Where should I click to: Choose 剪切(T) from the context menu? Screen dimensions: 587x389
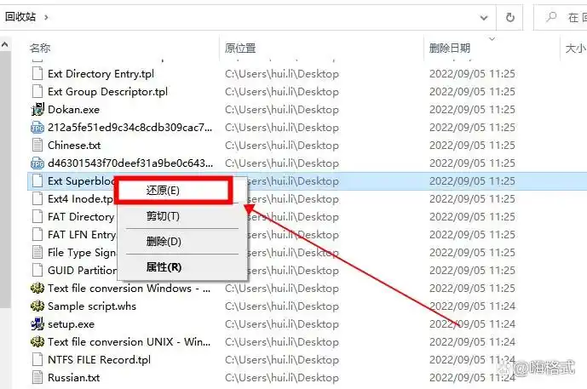click(163, 216)
